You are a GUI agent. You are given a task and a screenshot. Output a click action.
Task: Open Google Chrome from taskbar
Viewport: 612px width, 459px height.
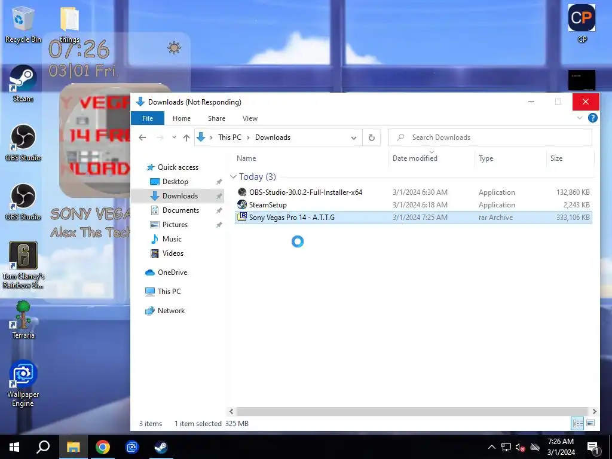pos(103,447)
